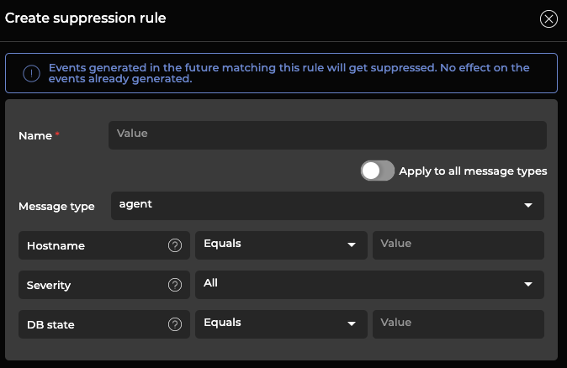Focus the Name input field
This screenshot has height=368, width=567.
[x=327, y=134]
